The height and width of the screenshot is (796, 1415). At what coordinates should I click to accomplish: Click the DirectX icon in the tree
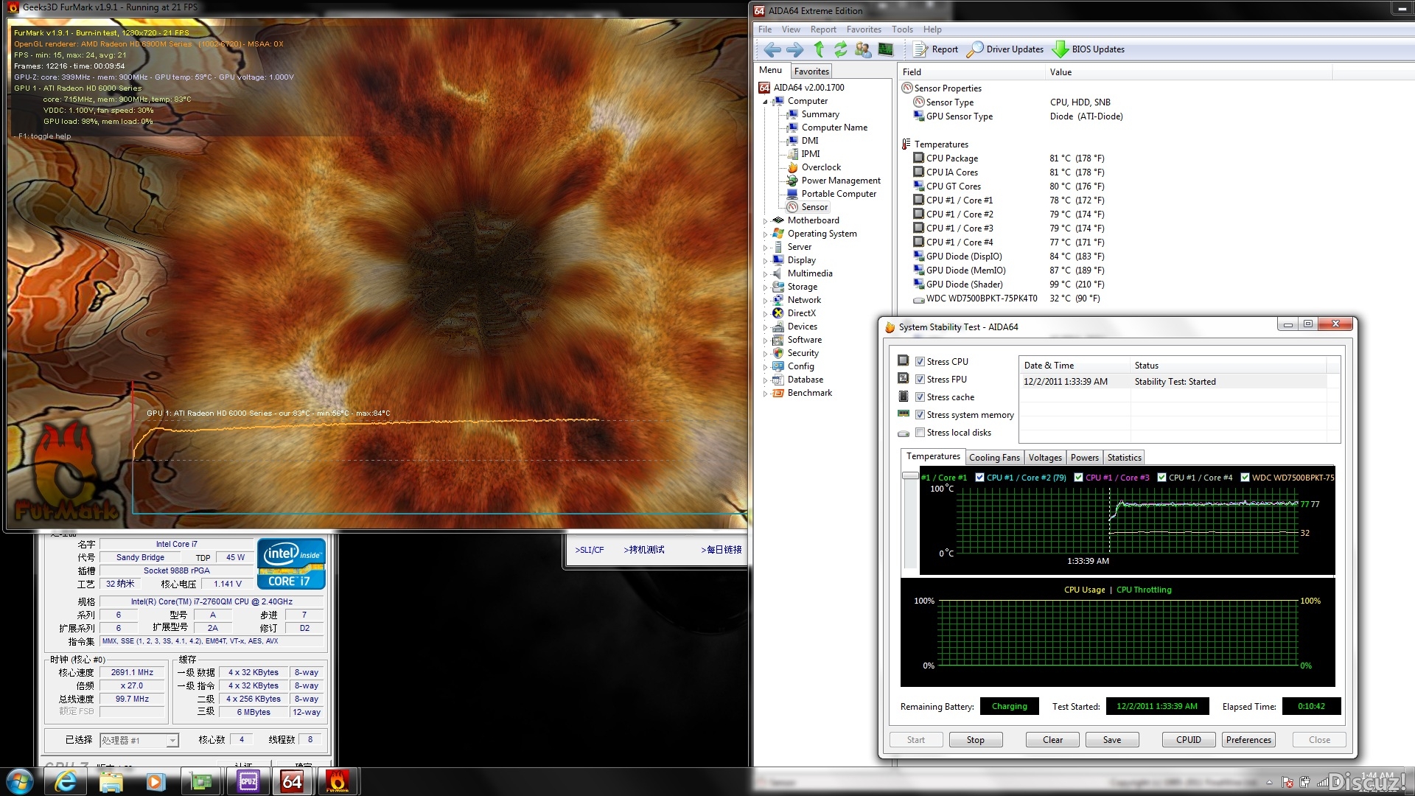[x=778, y=313]
